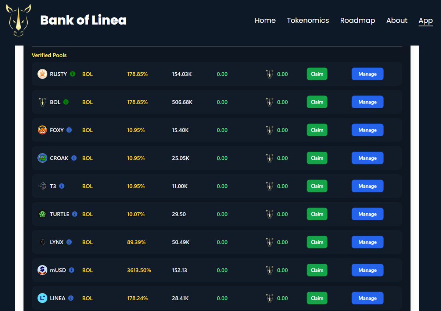Screen dimensions: 441x311
Task: Open the mUSD pool info icon
Action: 72,270
